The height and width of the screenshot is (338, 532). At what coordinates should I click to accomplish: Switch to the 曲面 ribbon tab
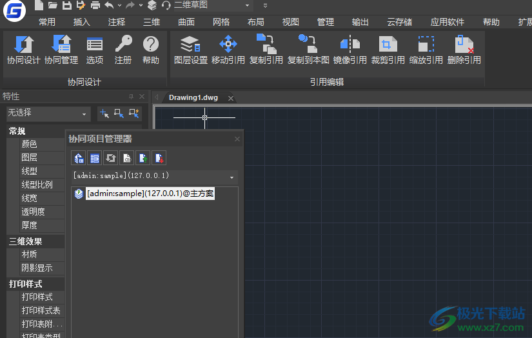click(186, 22)
